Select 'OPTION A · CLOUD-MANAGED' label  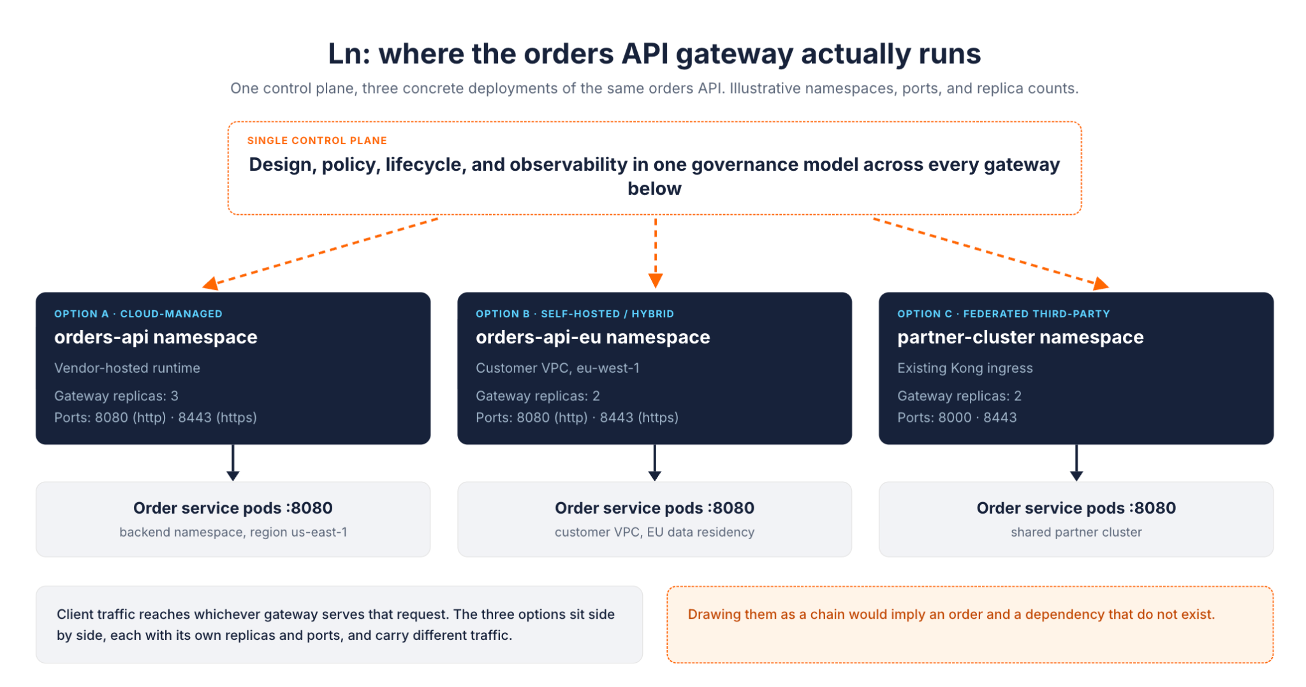point(138,314)
